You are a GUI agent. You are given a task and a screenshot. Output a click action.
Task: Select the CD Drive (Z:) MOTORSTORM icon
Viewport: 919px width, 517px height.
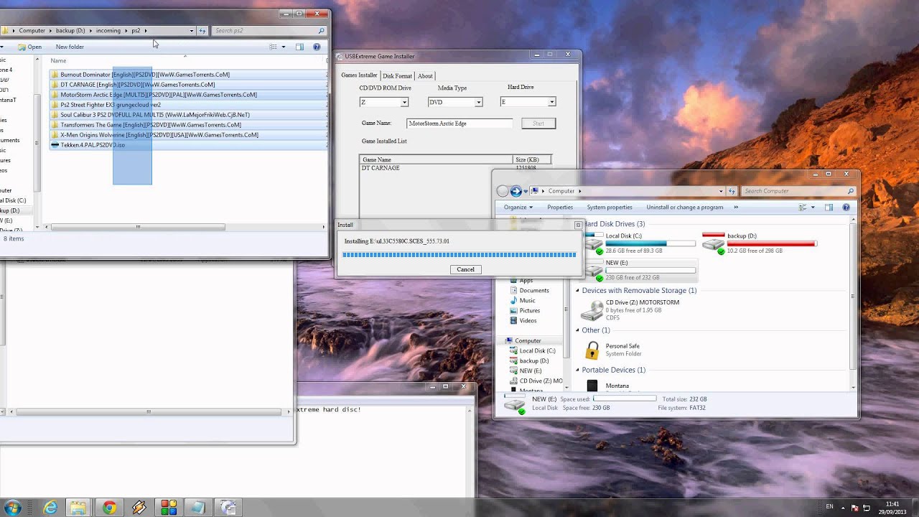(592, 310)
